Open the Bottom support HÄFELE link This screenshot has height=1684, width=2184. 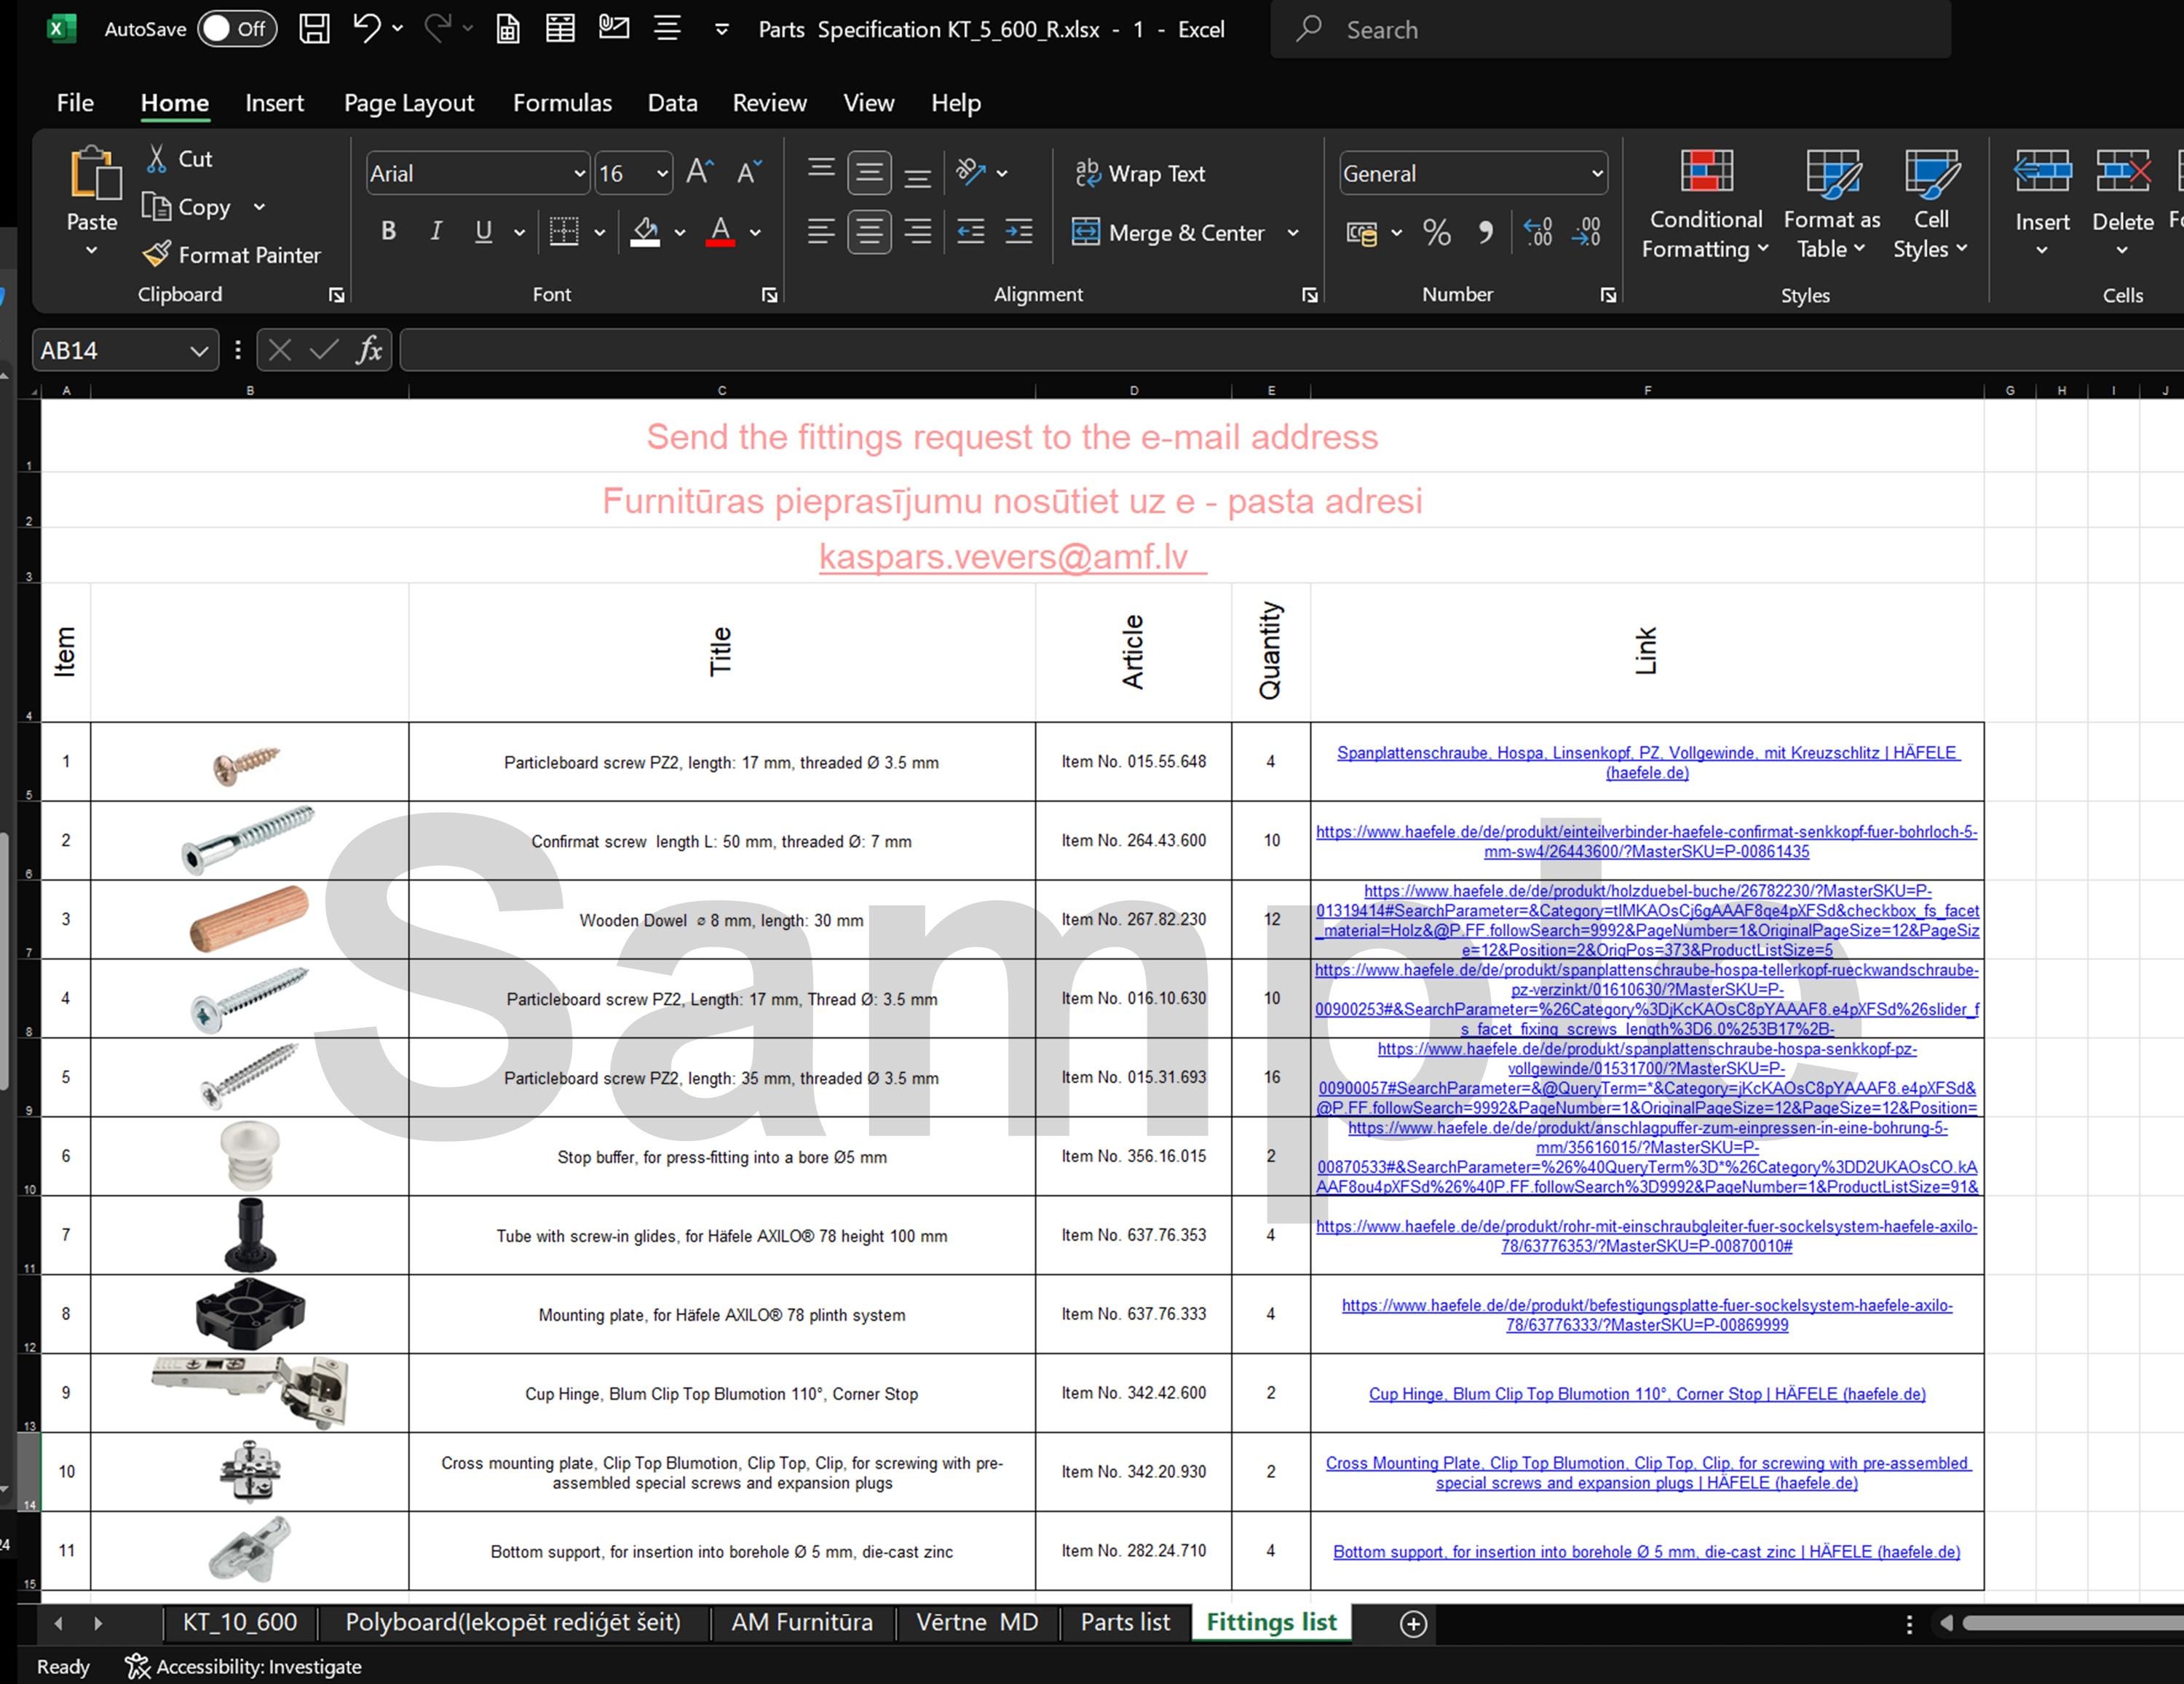click(x=1647, y=1551)
